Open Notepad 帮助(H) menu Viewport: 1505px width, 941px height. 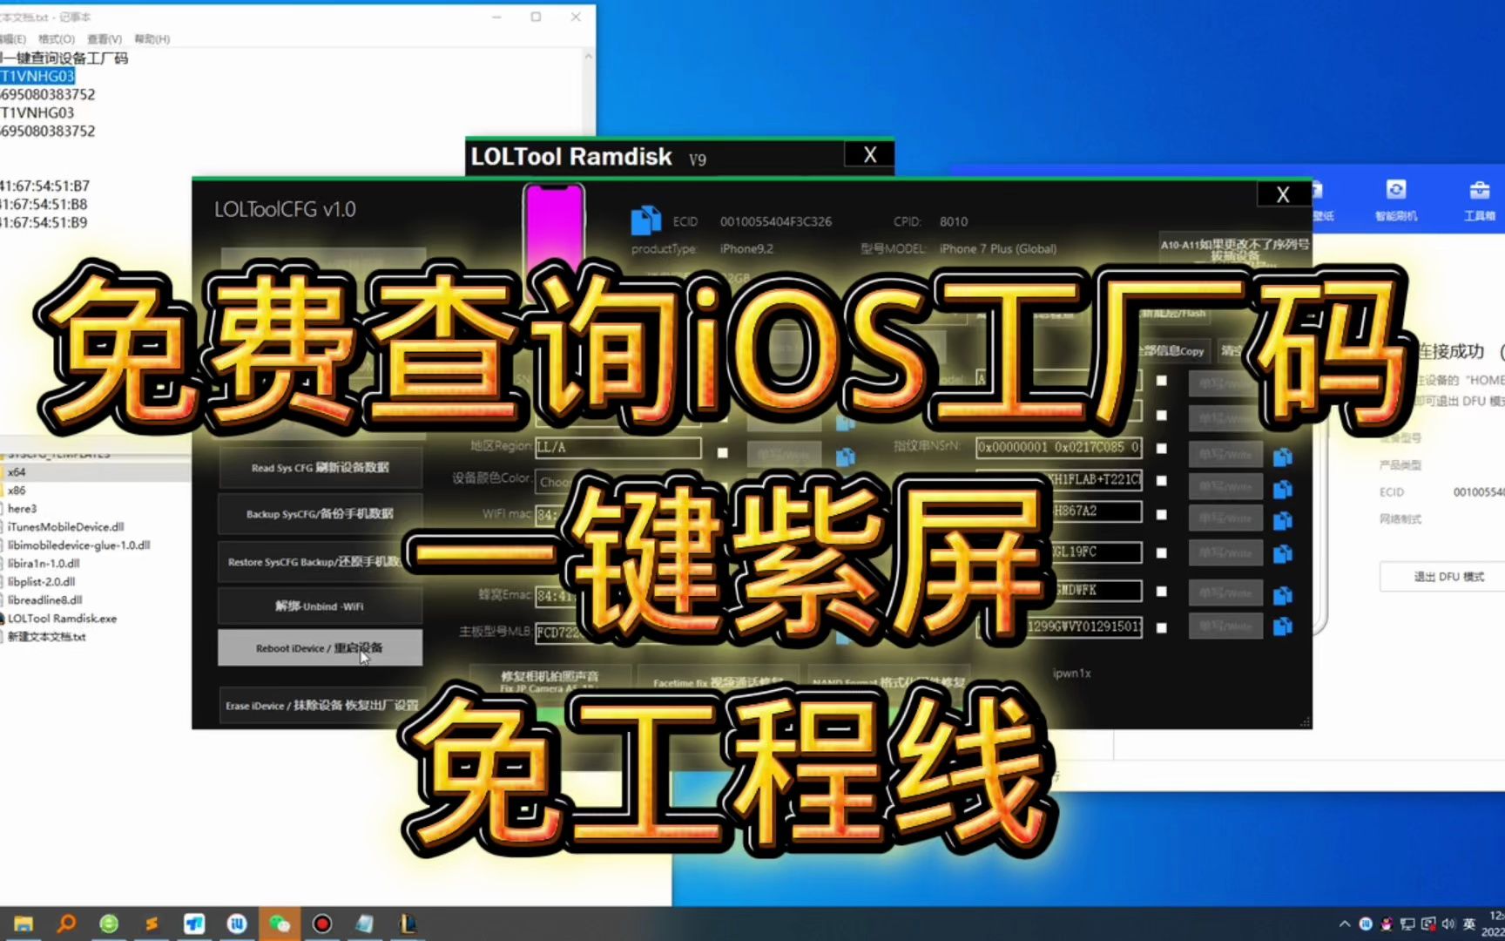152,39
